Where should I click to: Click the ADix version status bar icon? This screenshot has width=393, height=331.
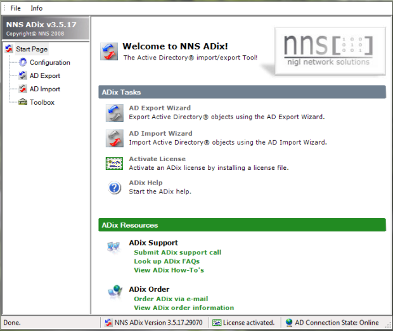click(108, 323)
